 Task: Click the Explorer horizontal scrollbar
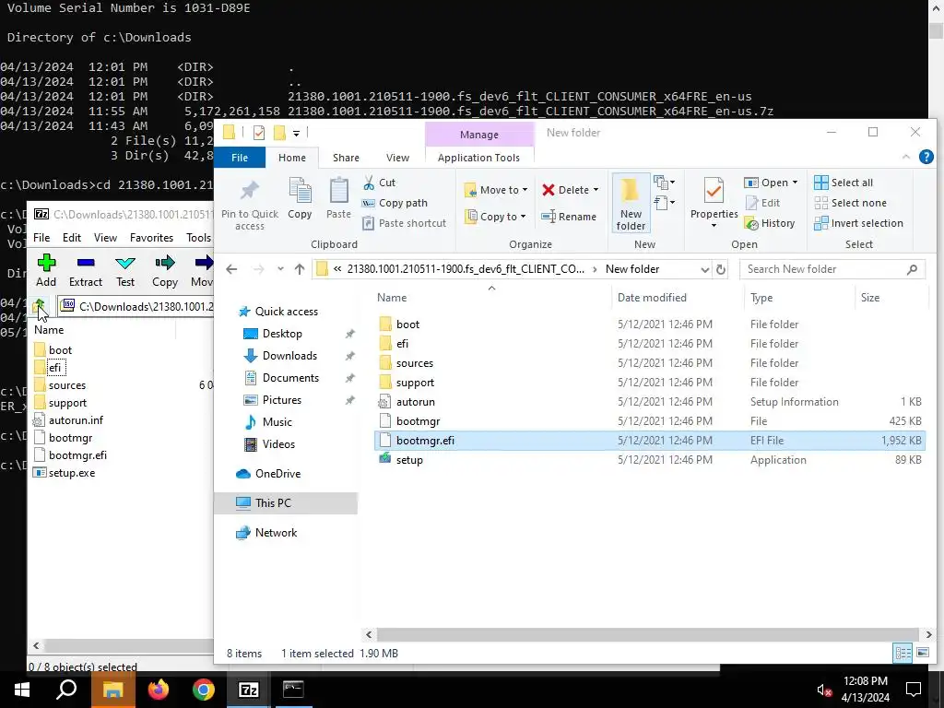(647, 634)
